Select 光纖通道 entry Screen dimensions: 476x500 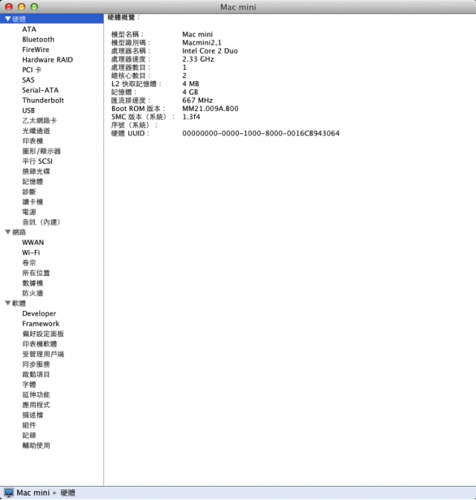(x=36, y=131)
